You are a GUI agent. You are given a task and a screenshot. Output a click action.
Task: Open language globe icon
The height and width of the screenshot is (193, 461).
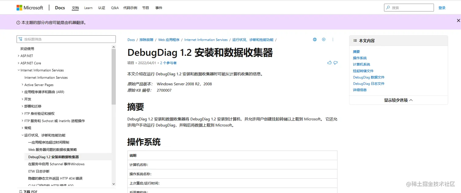pos(315,40)
